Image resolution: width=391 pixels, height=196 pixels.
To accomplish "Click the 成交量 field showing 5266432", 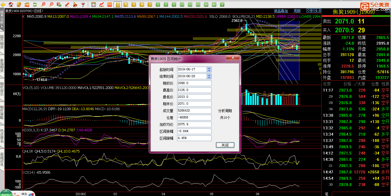I will point(194,111).
